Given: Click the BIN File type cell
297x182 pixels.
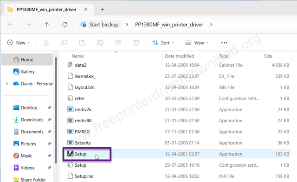Looking at the screenshot, I should point(226,88).
